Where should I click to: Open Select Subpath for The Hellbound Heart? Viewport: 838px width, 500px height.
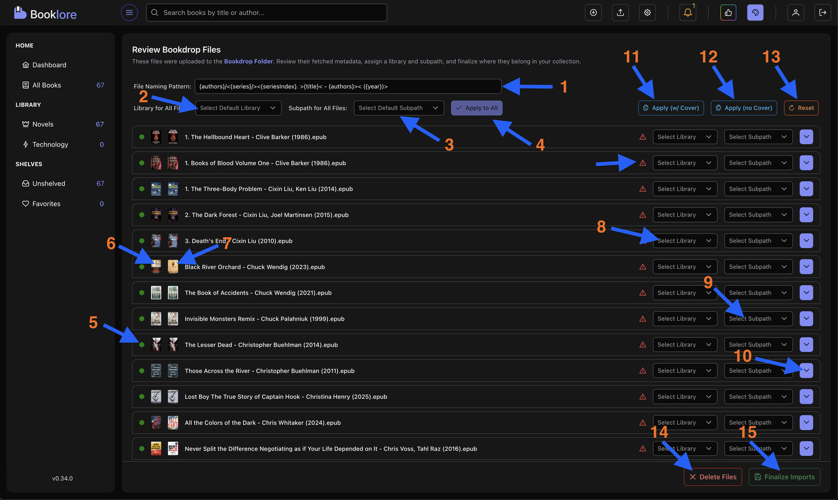tap(758, 136)
